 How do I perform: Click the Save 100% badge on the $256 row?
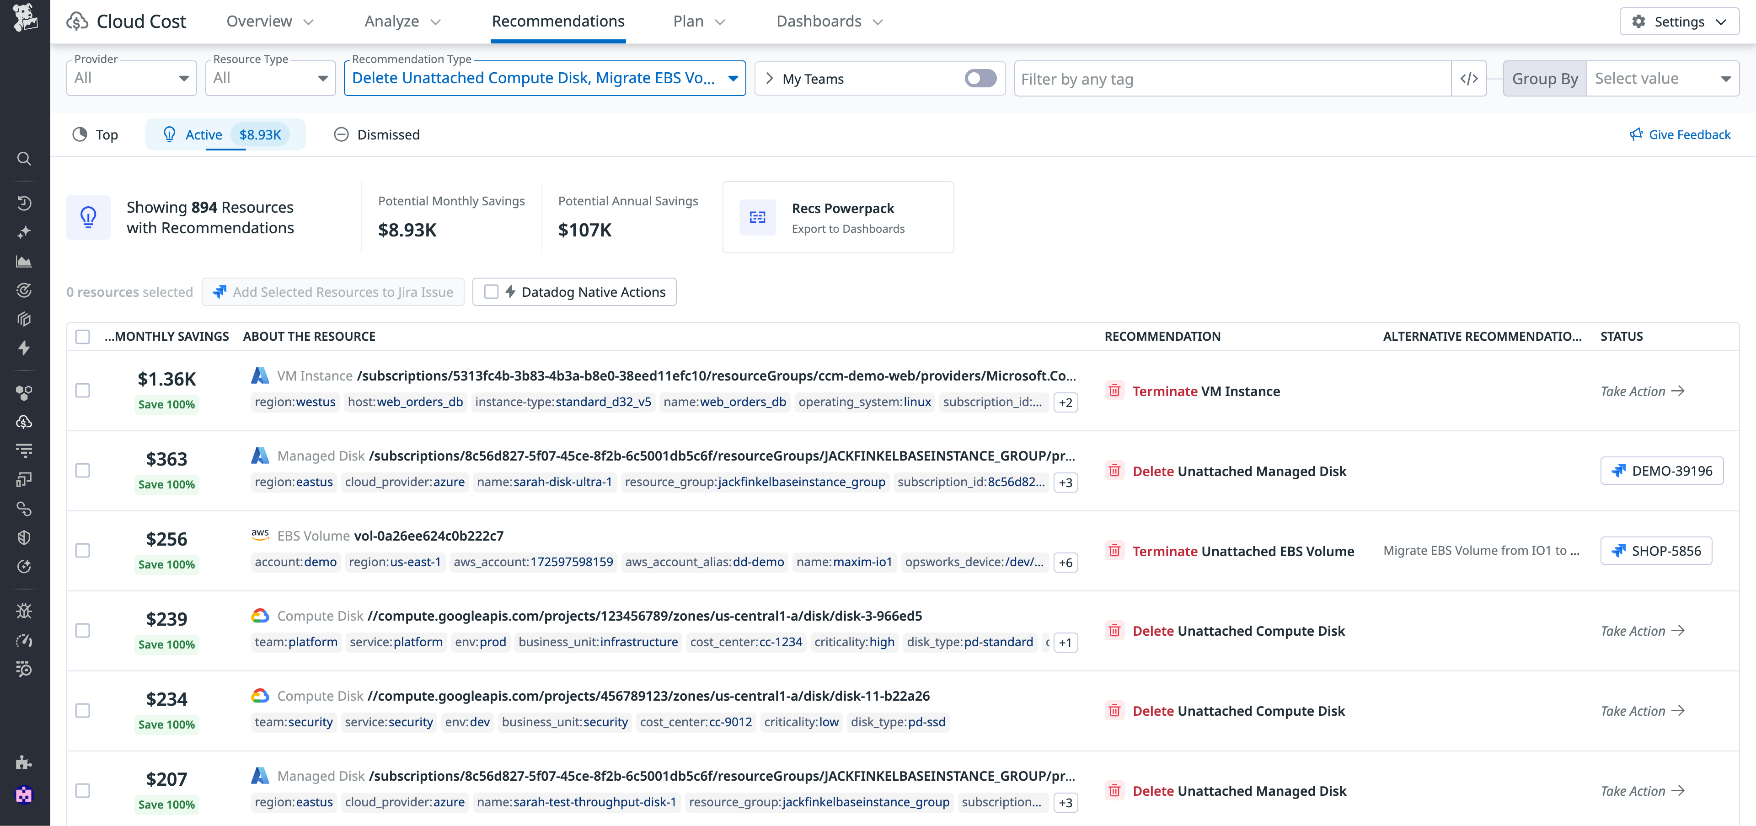(166, 563)
